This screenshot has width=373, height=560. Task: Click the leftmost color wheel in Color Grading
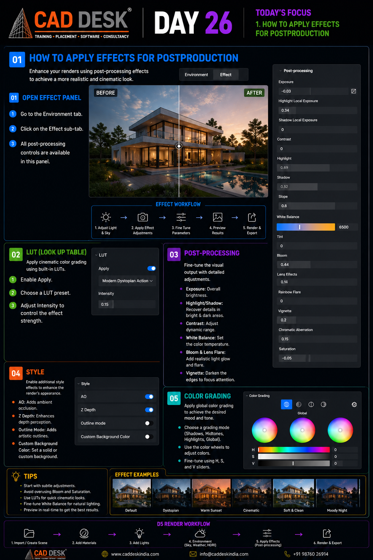(264, 430)
